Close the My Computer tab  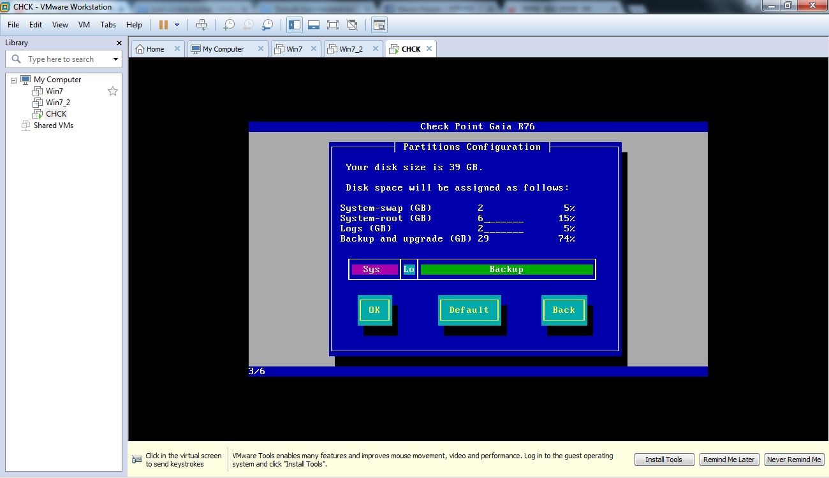(260, 48)
